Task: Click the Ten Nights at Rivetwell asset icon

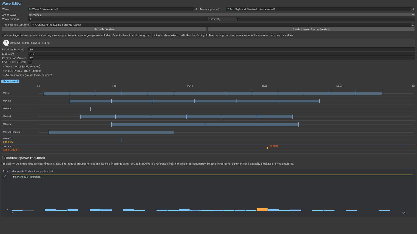Action: (228, 9)
